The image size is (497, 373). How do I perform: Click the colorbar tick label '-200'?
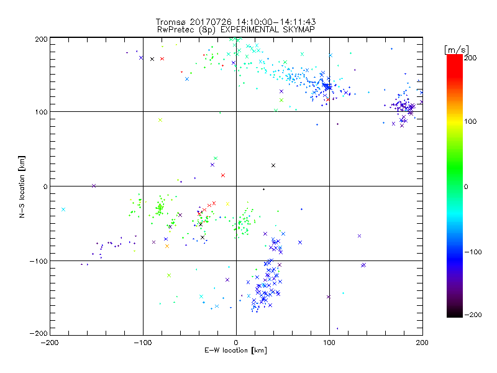point(473,315)
